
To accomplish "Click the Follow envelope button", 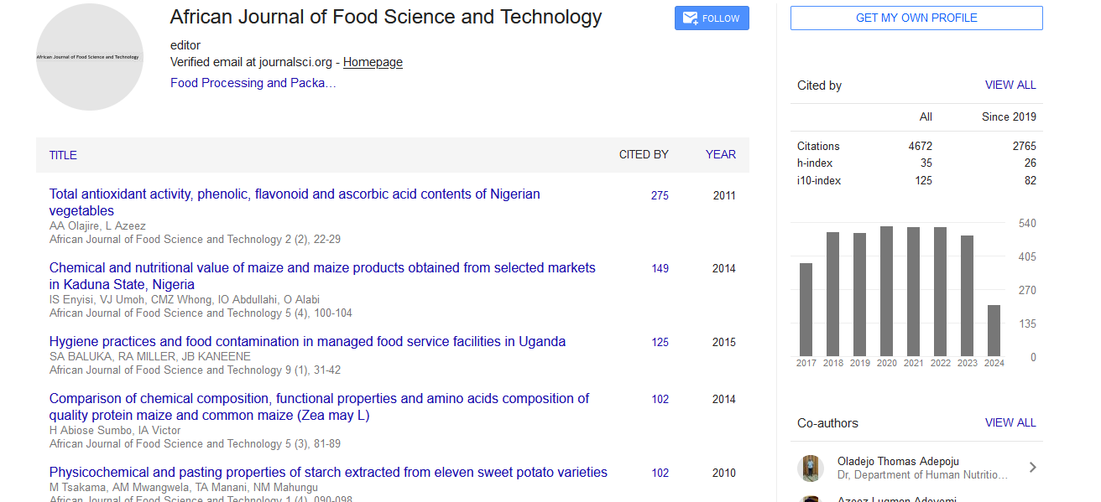I will 712,18.
